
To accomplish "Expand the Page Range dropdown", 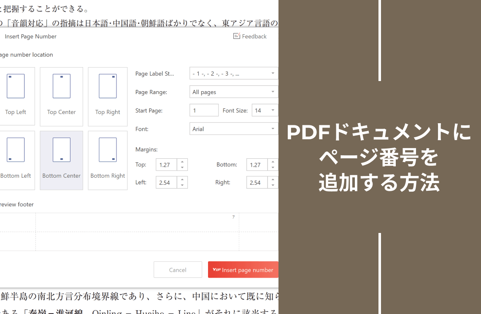I will (233, 92).
